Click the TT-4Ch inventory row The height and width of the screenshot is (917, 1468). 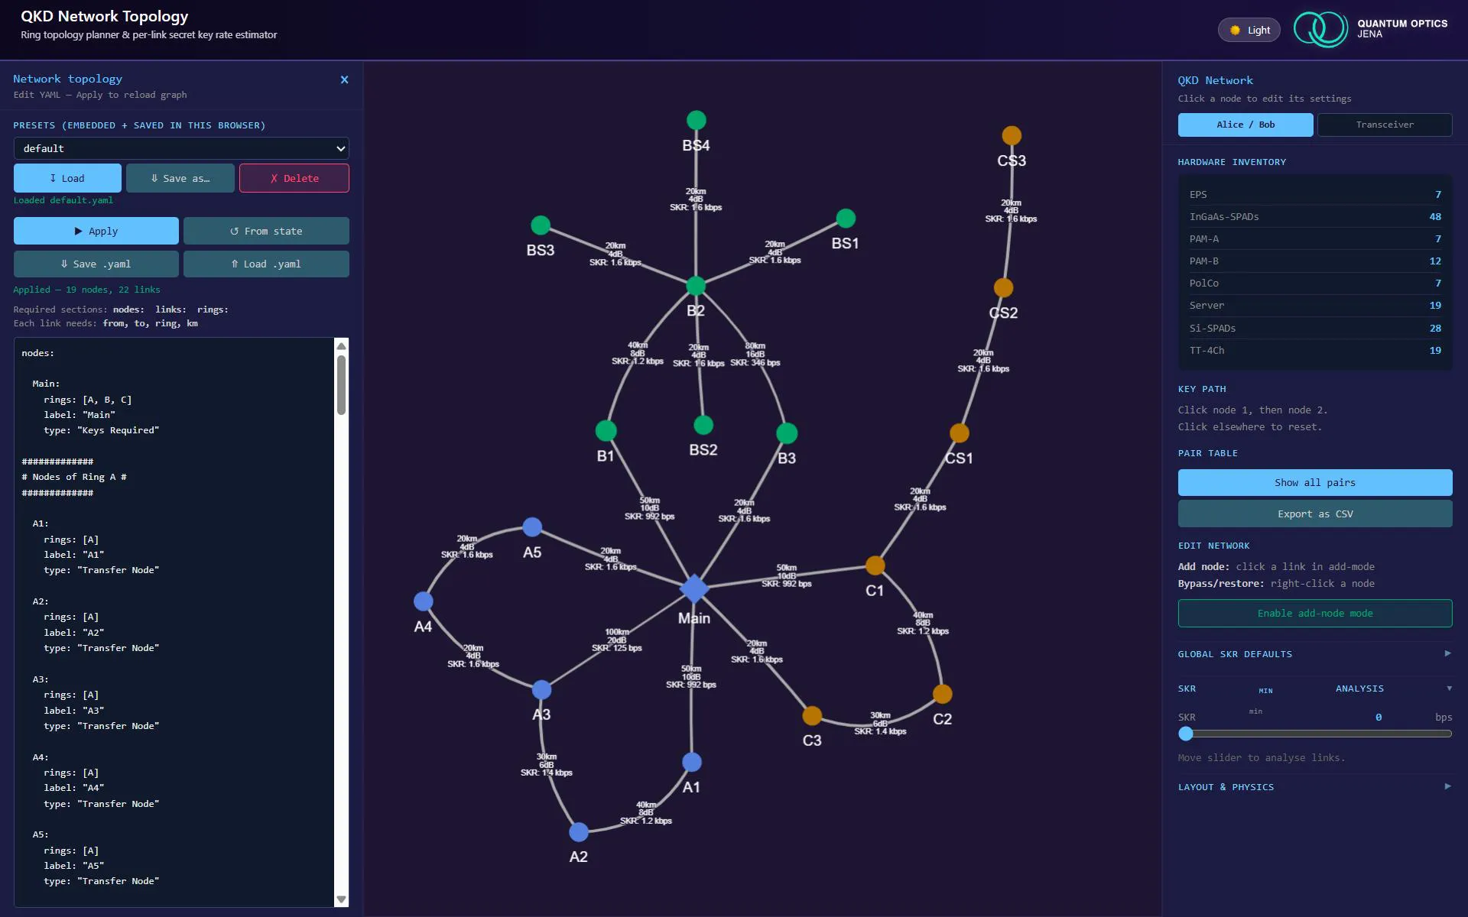[x=1315, y=351]
